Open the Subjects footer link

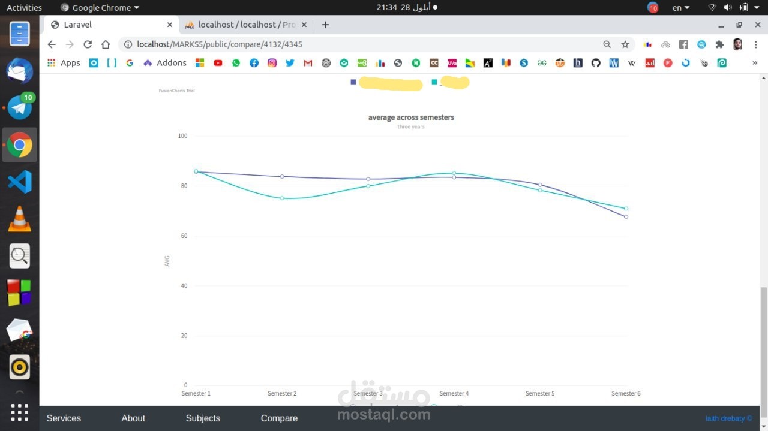point(203,418)
